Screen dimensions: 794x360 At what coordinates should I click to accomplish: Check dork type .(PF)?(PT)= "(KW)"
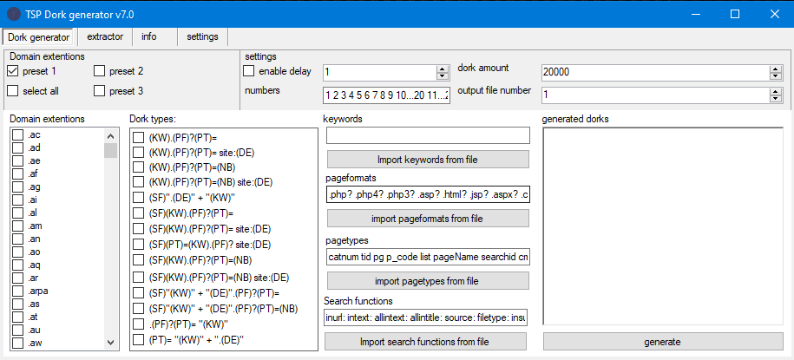(x=138, y=324)
